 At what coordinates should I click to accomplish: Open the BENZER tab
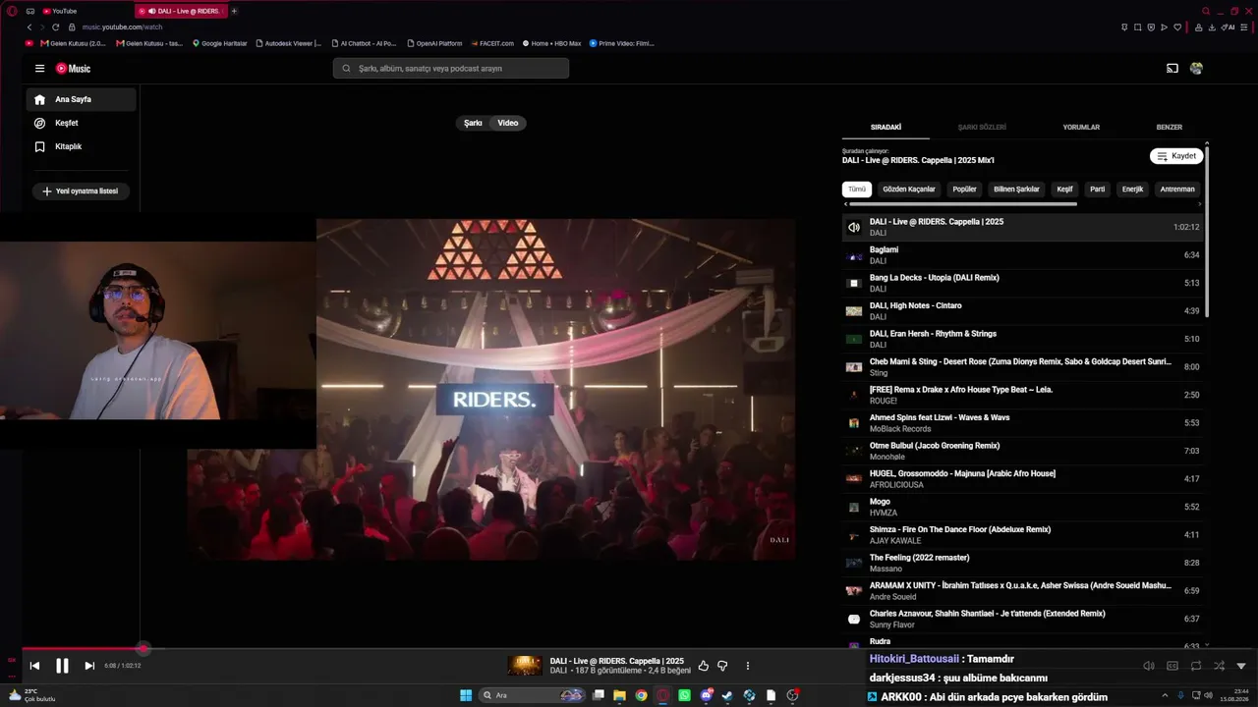1169,127
